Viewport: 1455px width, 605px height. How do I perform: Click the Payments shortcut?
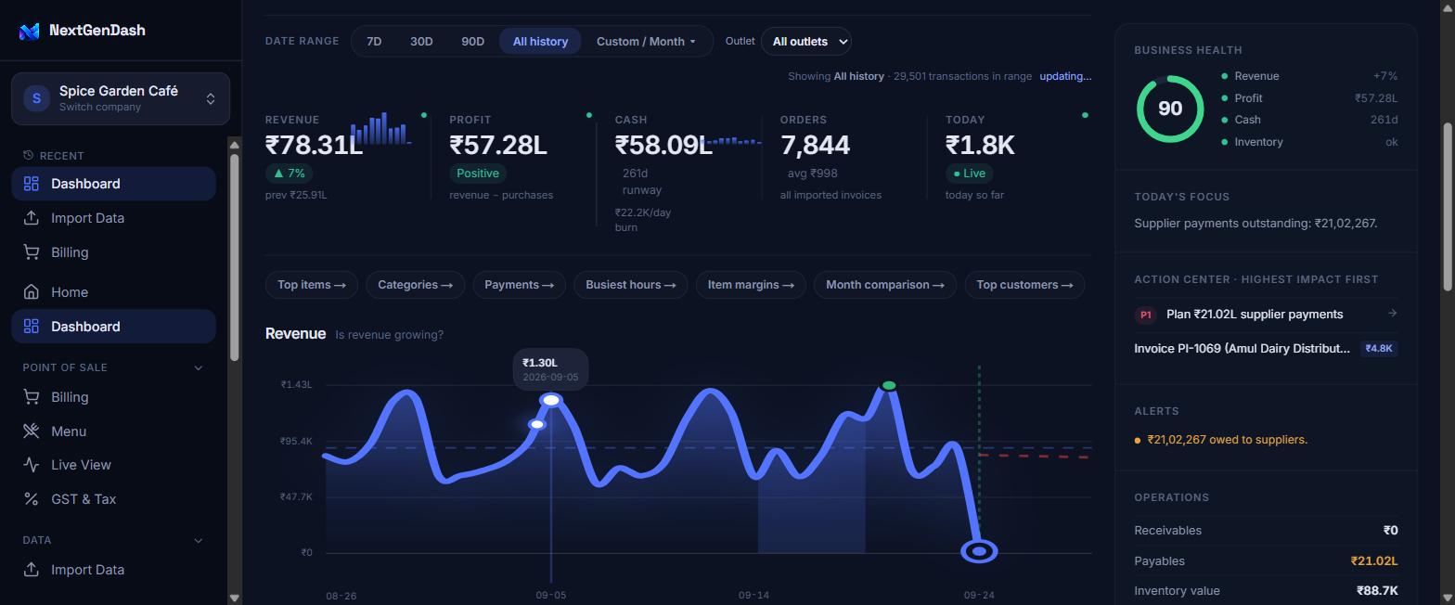(x=519, y=285)
